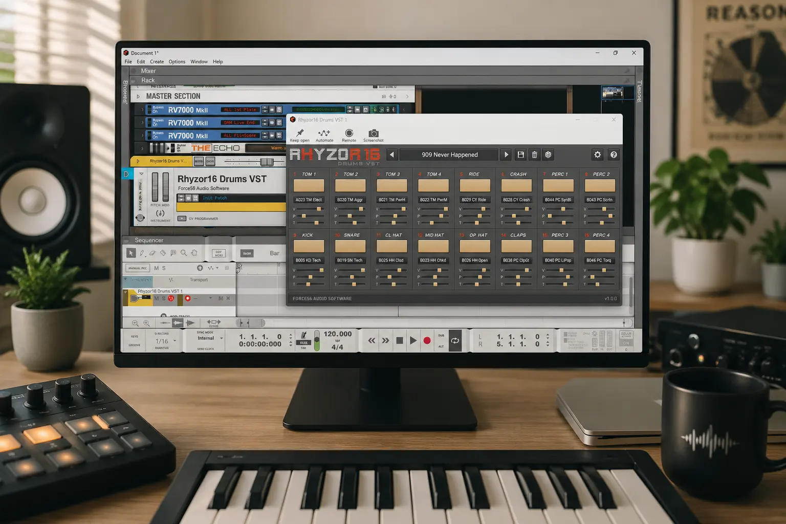The height and width of the screenshot is (524, 786).
Task: Toggle record enable on the Rhyzor16 track
Action: pos(188,298)
